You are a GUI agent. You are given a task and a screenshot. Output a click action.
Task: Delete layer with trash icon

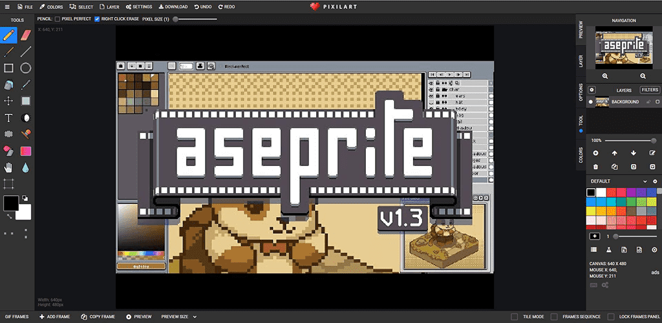[595, 167]
